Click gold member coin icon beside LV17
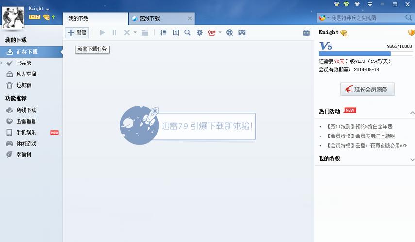This screenshot has height=242, width=415. 46,17
